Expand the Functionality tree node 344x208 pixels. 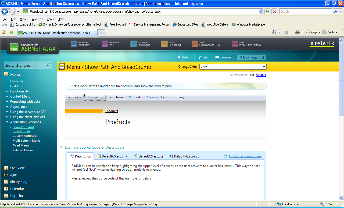7,91
